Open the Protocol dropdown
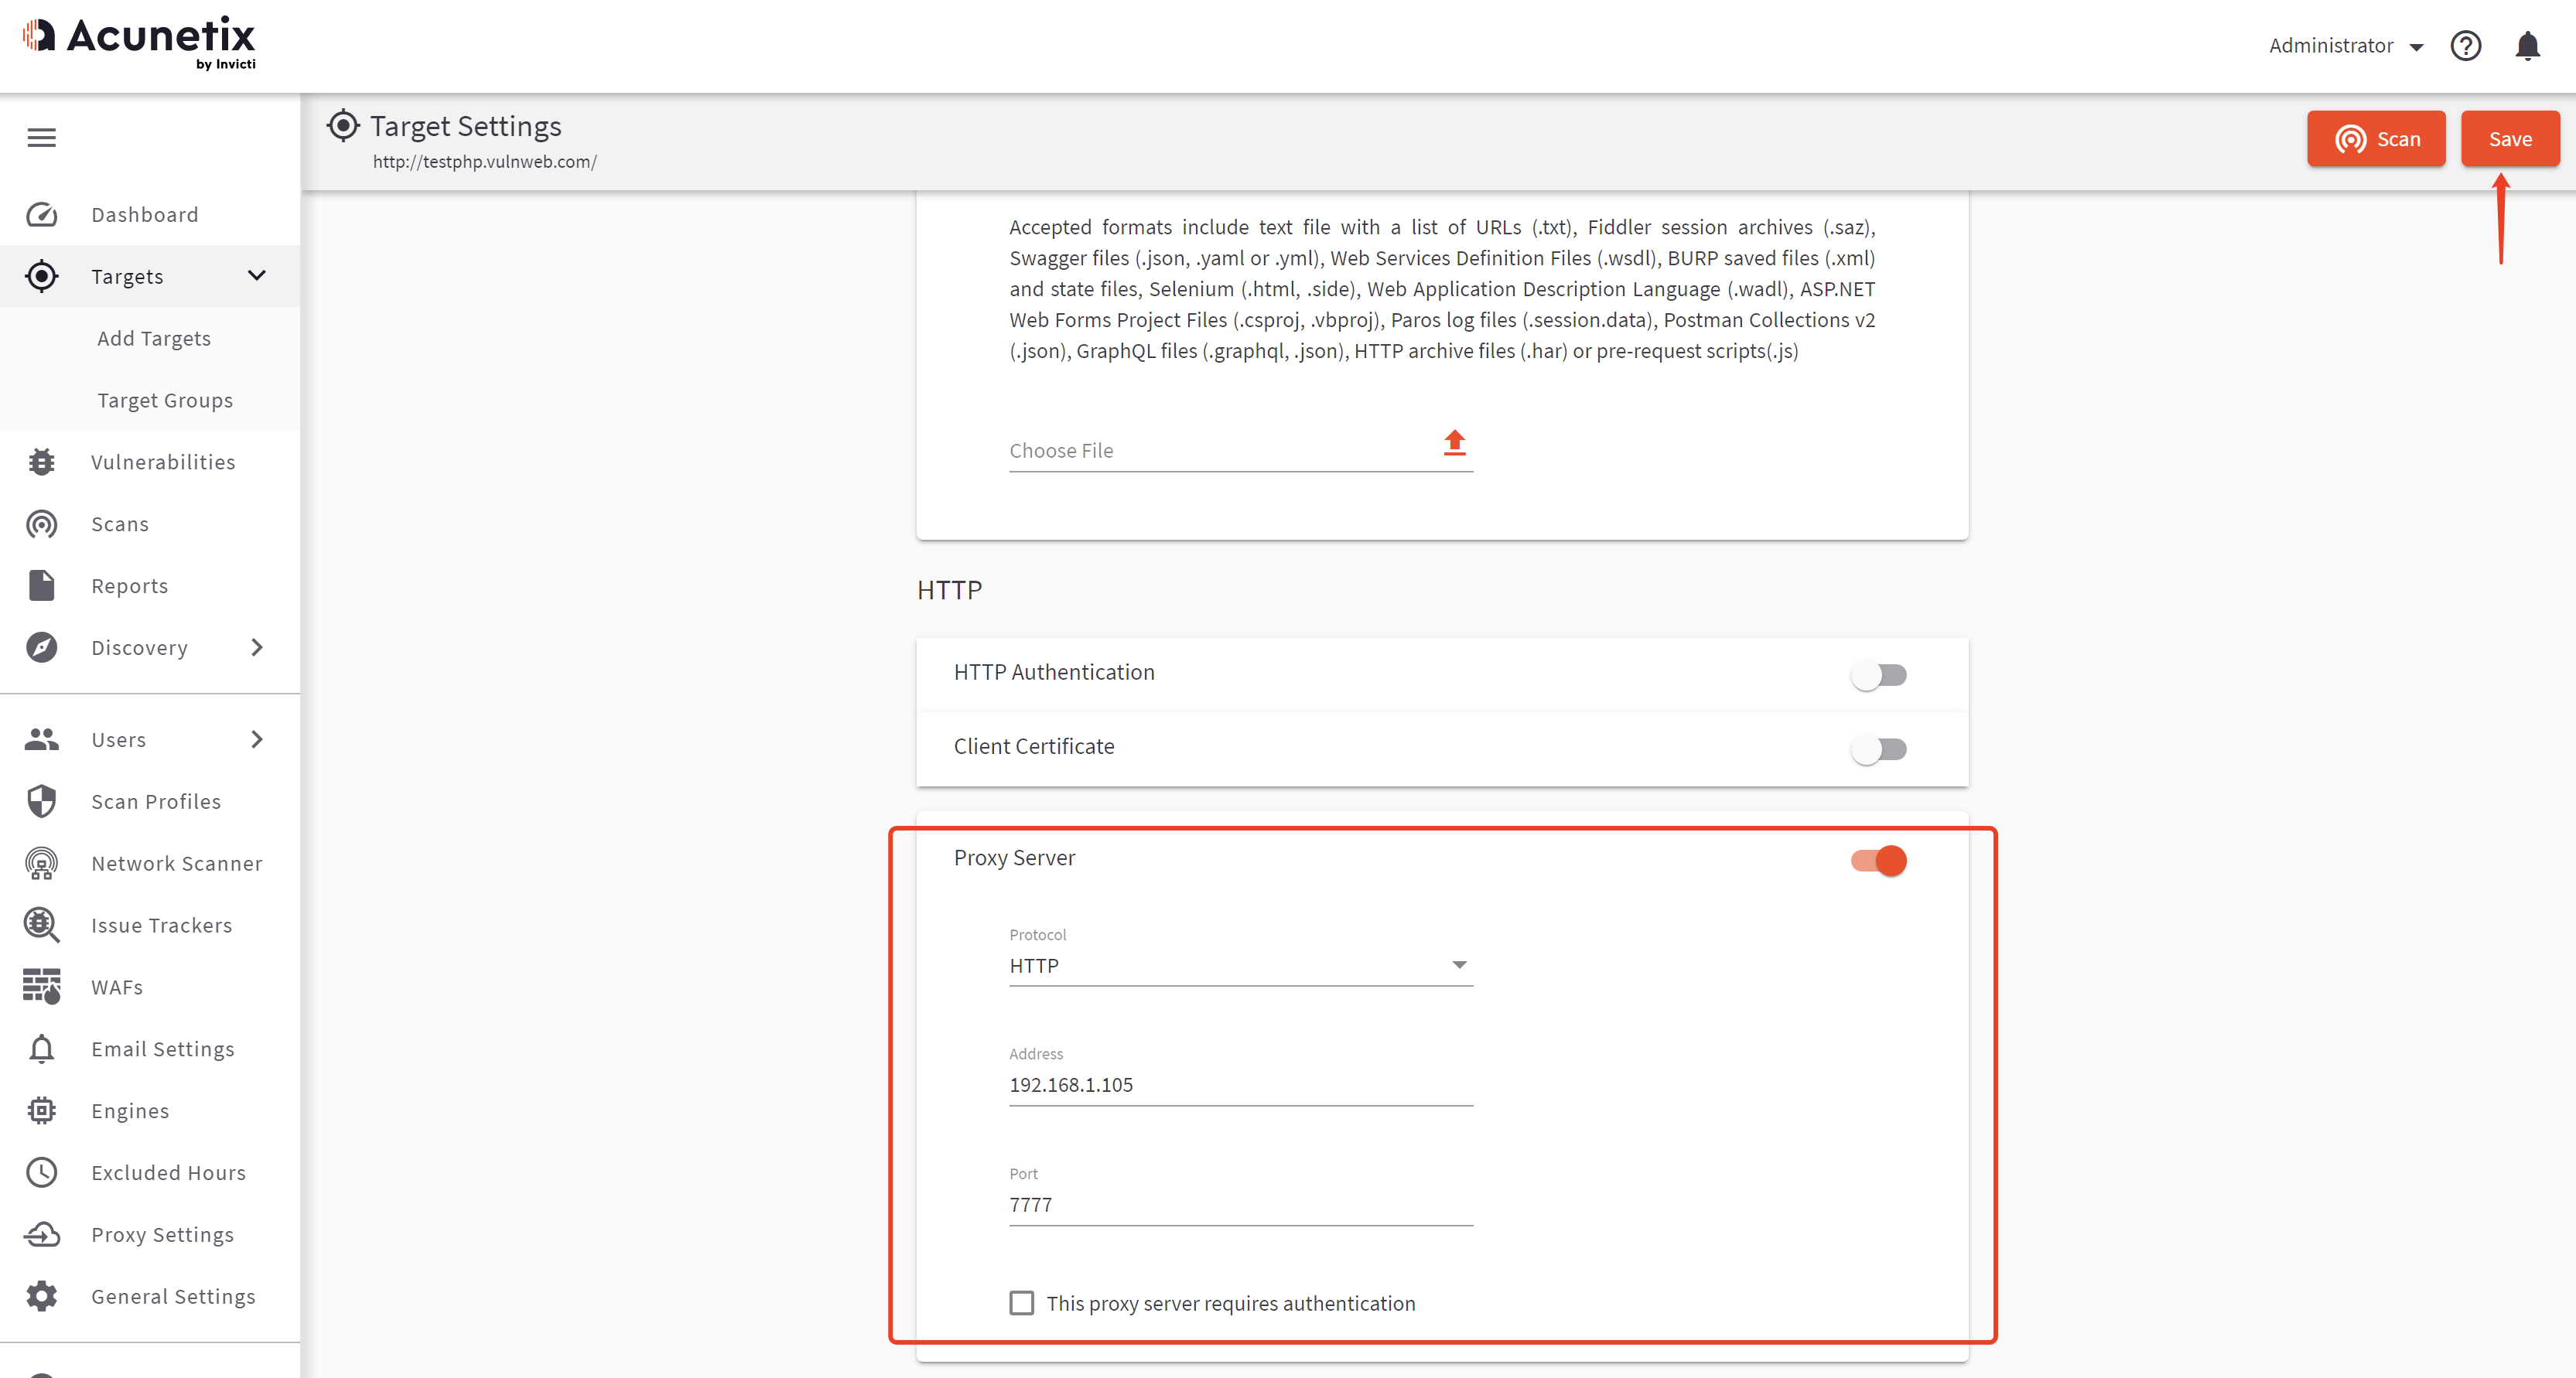The height and width of the screenshot is (1378, 2576). pyautogui.click(x=1240, y=965)
